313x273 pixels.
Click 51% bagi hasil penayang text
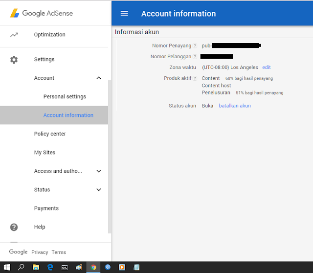(x=260, y=92)
